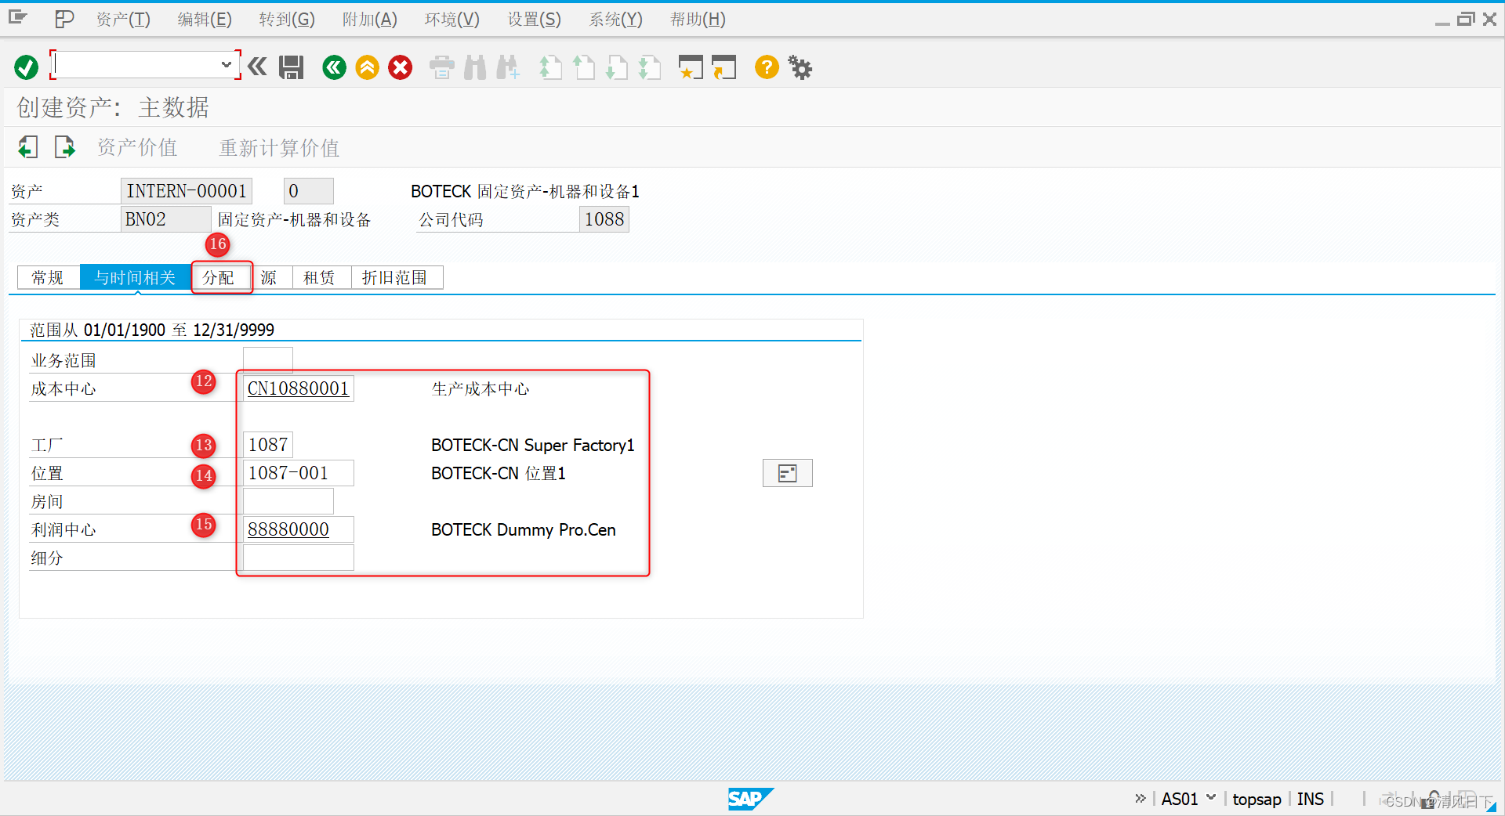Image resolution: width=1505 pixels, height=816 pixels.
Task: Select the 与时间相关 tab
Action: [x=135, y=277]
